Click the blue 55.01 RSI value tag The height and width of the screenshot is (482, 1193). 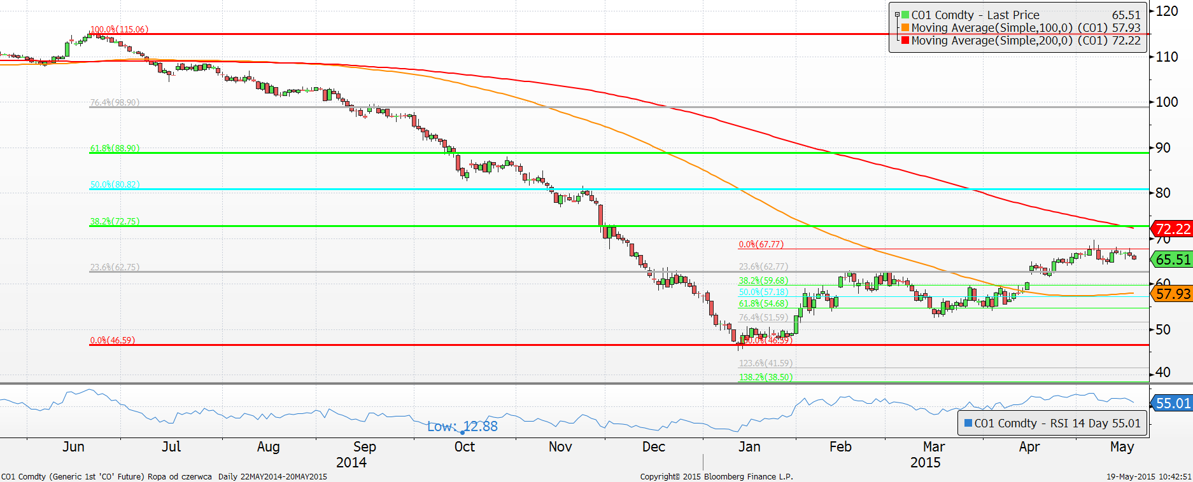[x=1171, y=403]
